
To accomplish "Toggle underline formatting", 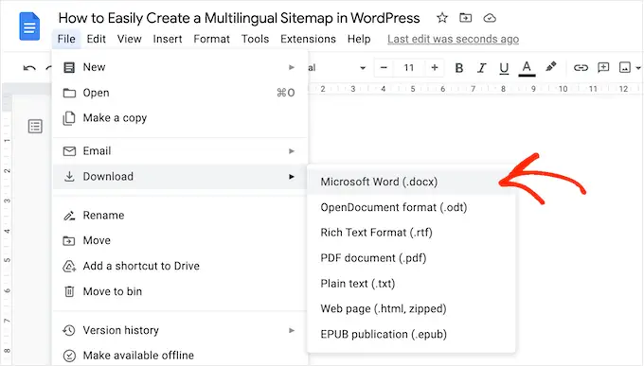I will coord(504,68).
